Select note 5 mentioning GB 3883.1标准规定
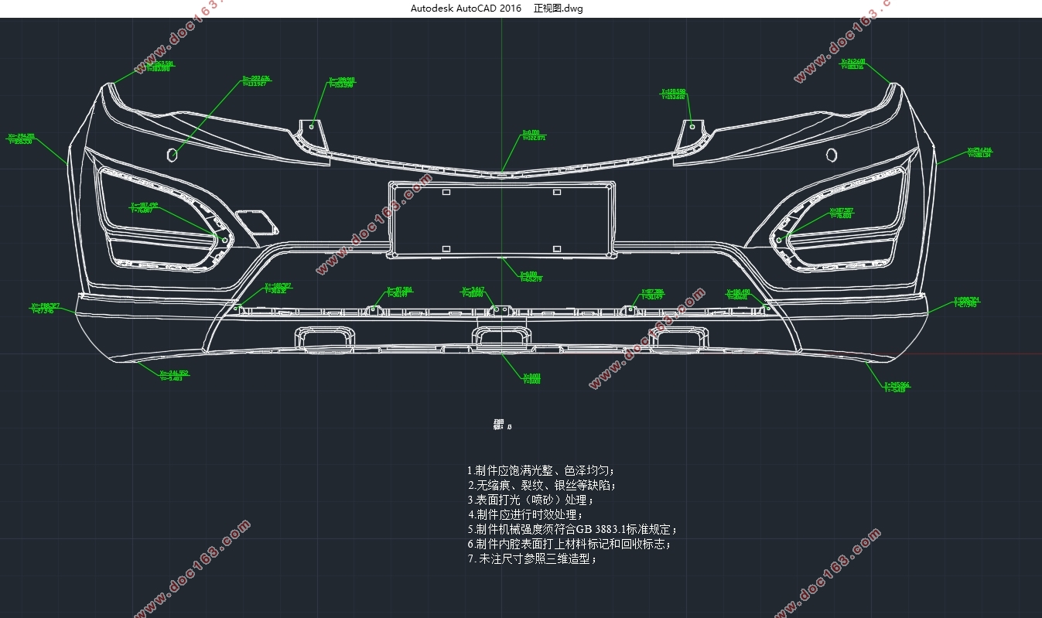The image size is (1042, 618). 573,530
